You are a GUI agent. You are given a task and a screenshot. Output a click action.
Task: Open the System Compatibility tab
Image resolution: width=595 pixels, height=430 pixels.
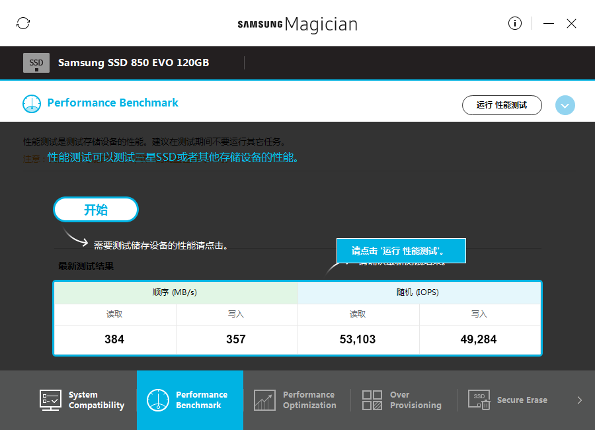click(83, 400)
